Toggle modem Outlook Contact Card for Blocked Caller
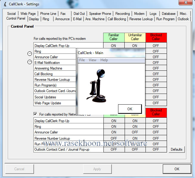The image size is (195, 178). tap(156, 91)
